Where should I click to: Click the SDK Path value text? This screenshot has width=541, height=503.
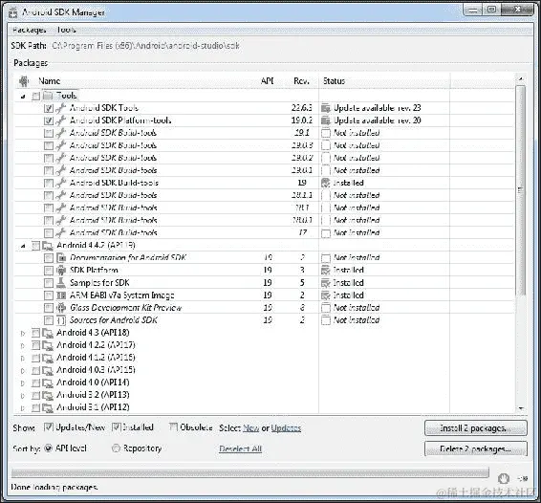point(145,46)
